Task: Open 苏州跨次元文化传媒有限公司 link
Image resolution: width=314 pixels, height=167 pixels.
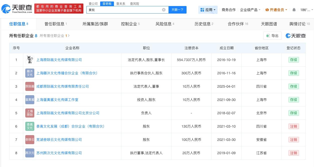Action: tap(59, 153)
